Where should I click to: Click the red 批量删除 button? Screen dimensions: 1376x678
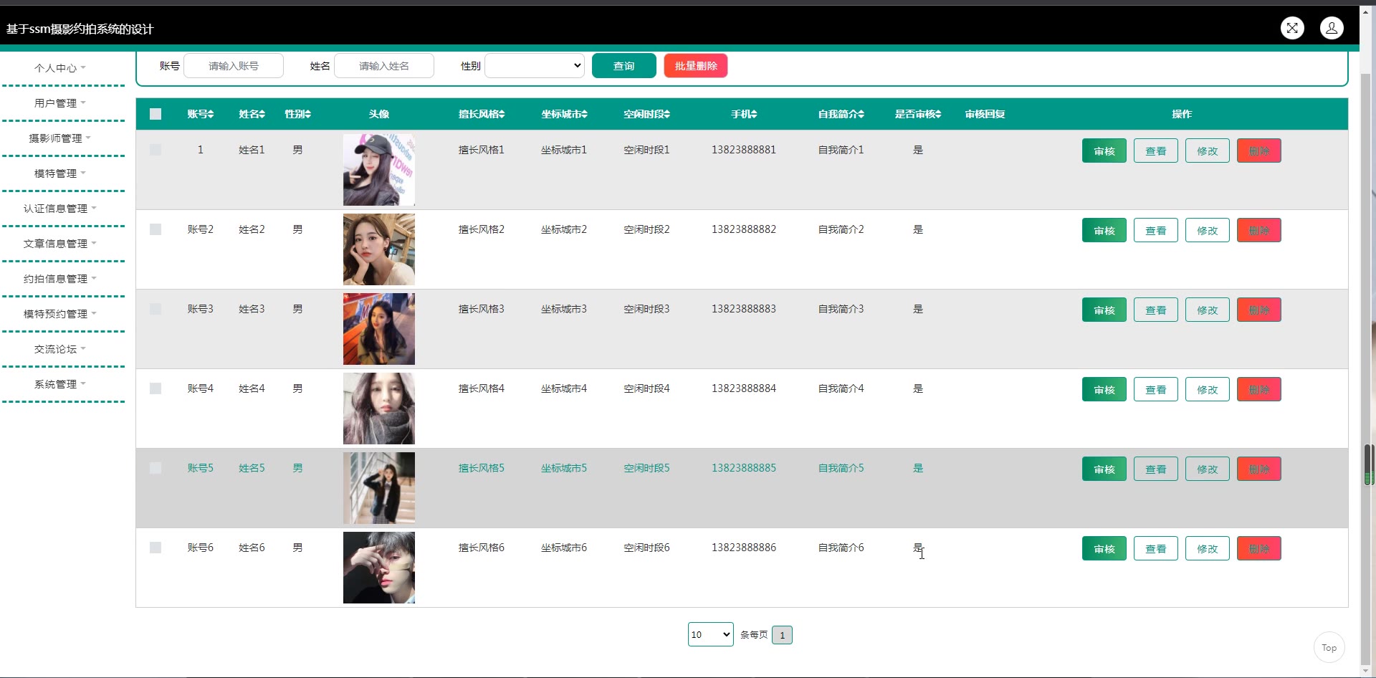[695, 66]
